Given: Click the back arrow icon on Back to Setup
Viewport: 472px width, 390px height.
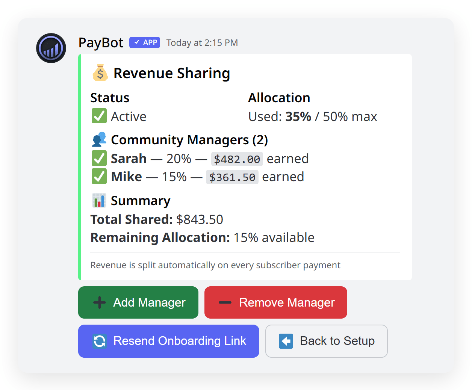Looking at the screenshot, I should click(286, 341).
